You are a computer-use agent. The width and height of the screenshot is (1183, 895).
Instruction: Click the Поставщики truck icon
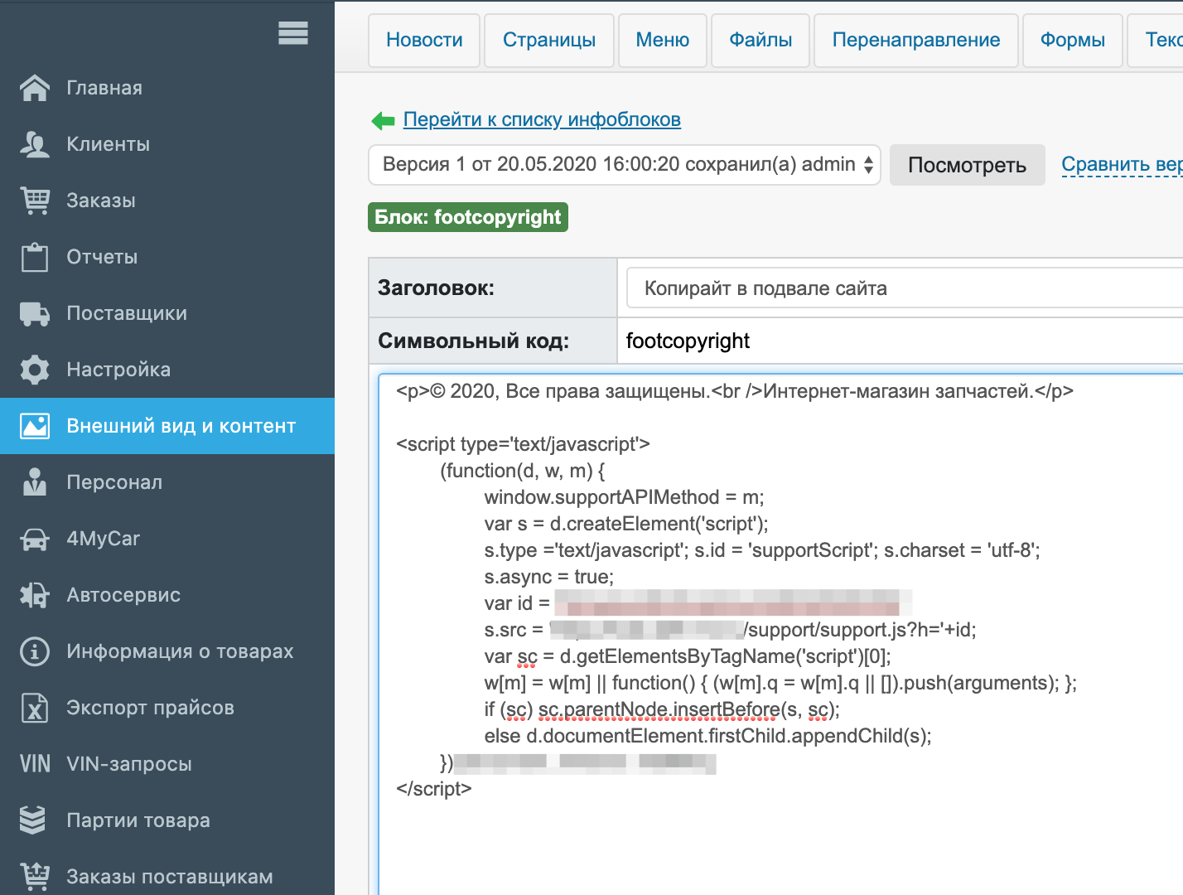pyautogui.click(x=35, y=313)
